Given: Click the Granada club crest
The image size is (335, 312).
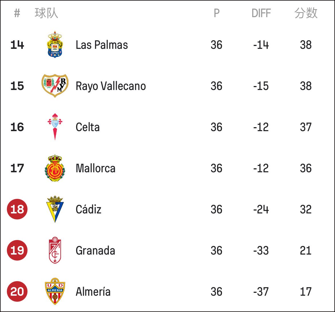Looking at the screenshot, I should pyautogui.click(x=55, y=250).
